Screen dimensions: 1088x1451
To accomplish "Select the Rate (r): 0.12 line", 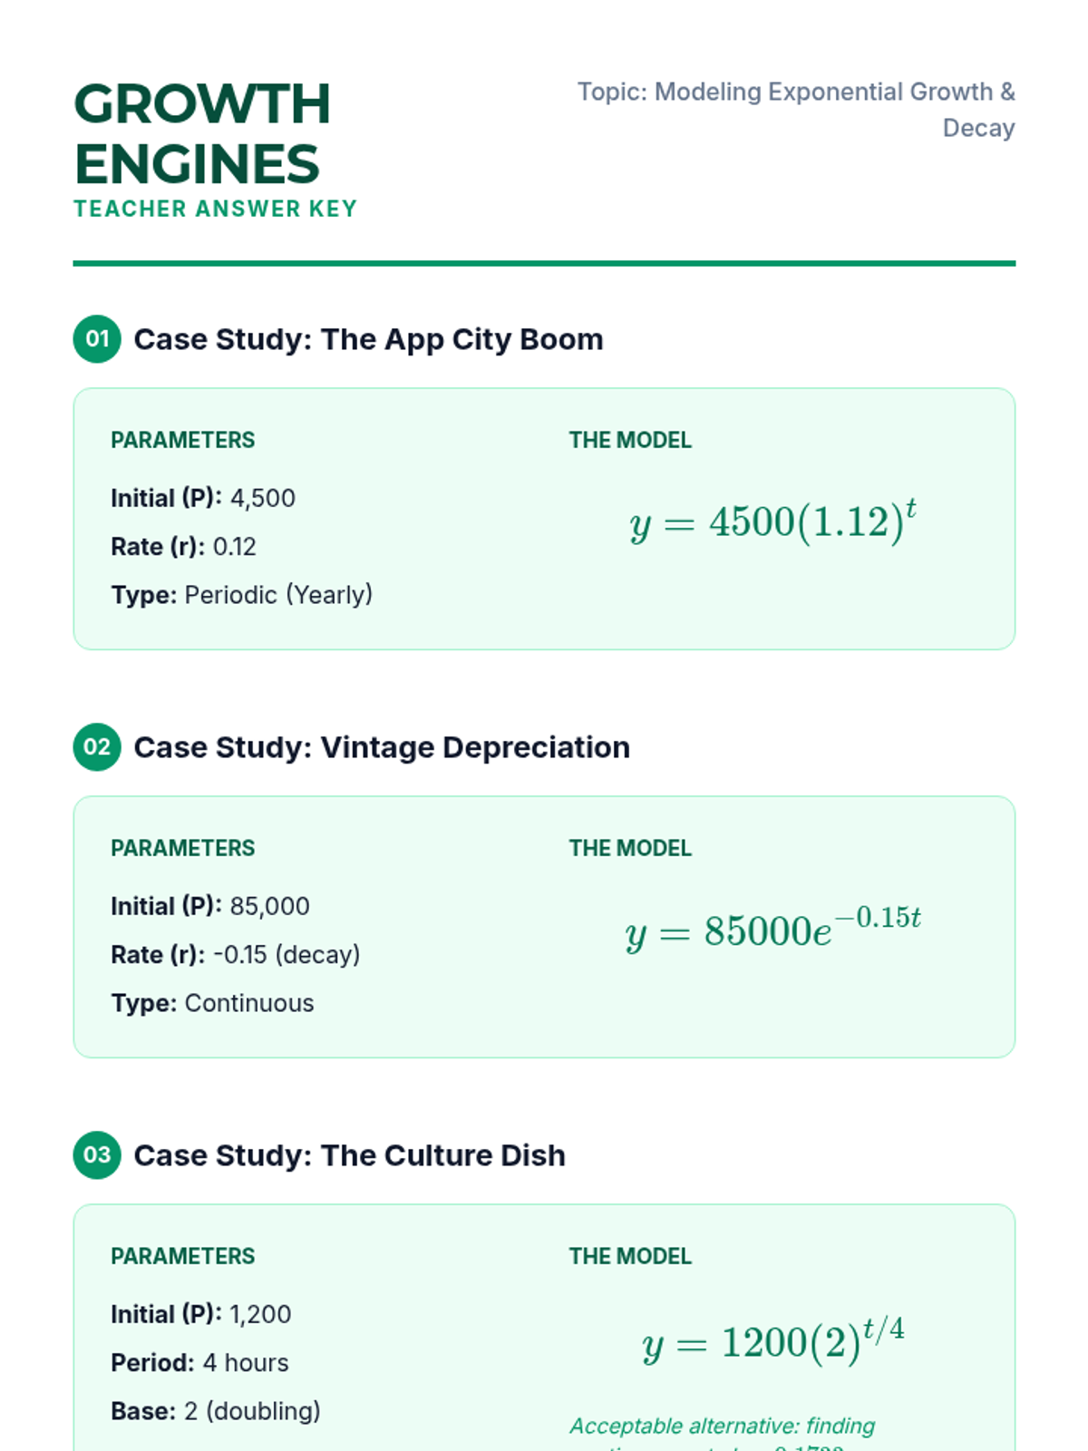I will click(x=183, y=547).
